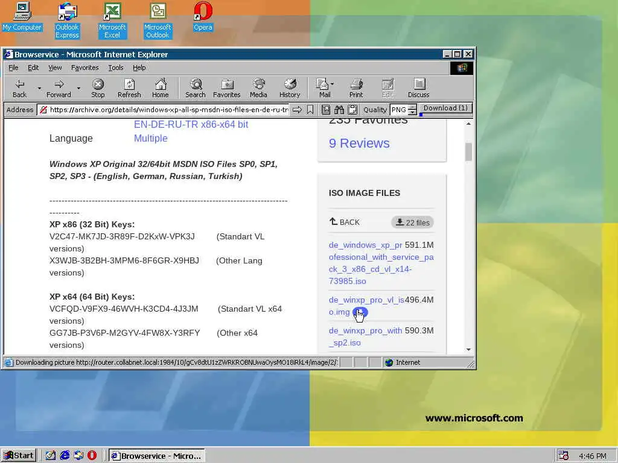Click the Discuss toolbar button

(x=419, y=88)
